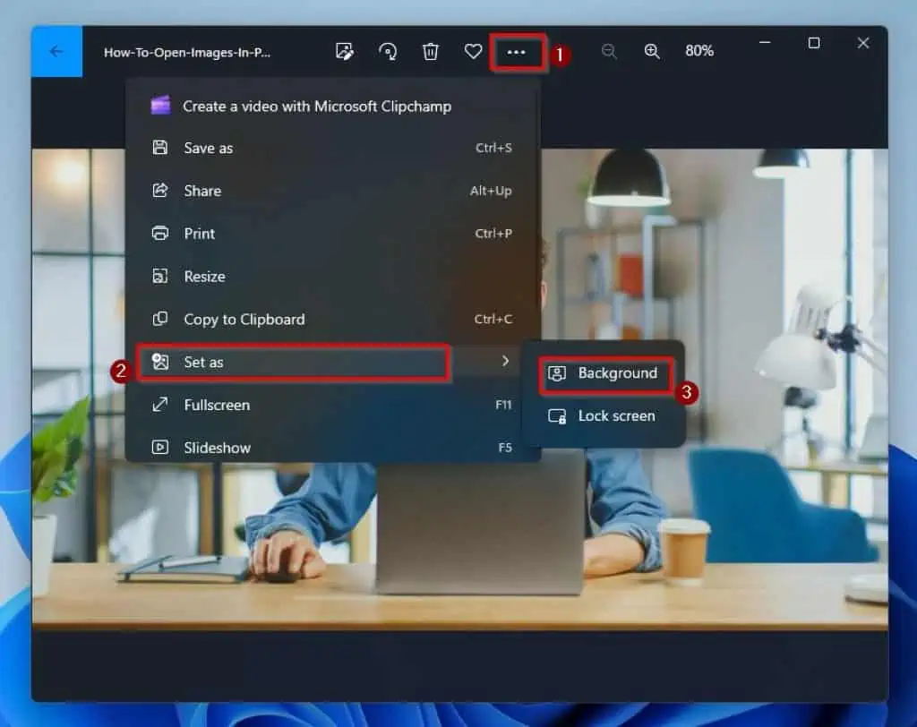Select the Share menu option
Viewport: 917px width, 727px height.
[x=201, y=191]
